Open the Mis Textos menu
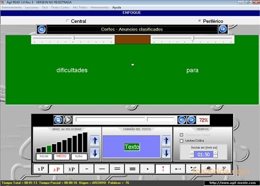Image resolution: width=260 pixels, height=186 pixels. (x=80, y=8)
